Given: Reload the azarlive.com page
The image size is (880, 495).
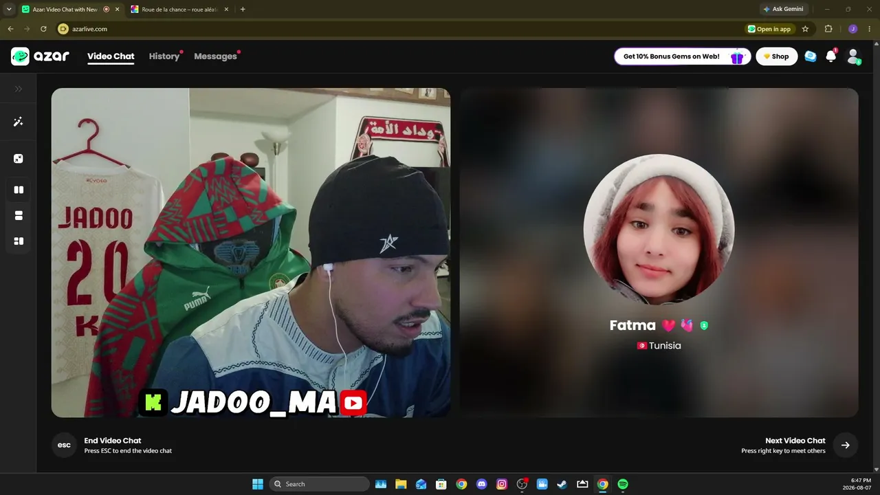Looking at the screenshot, I should 43,29.
